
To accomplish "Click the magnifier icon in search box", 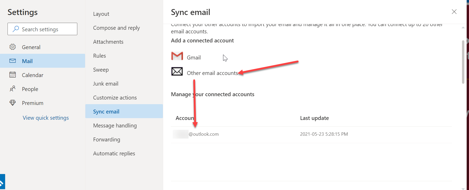I will [x=16, y=29].
